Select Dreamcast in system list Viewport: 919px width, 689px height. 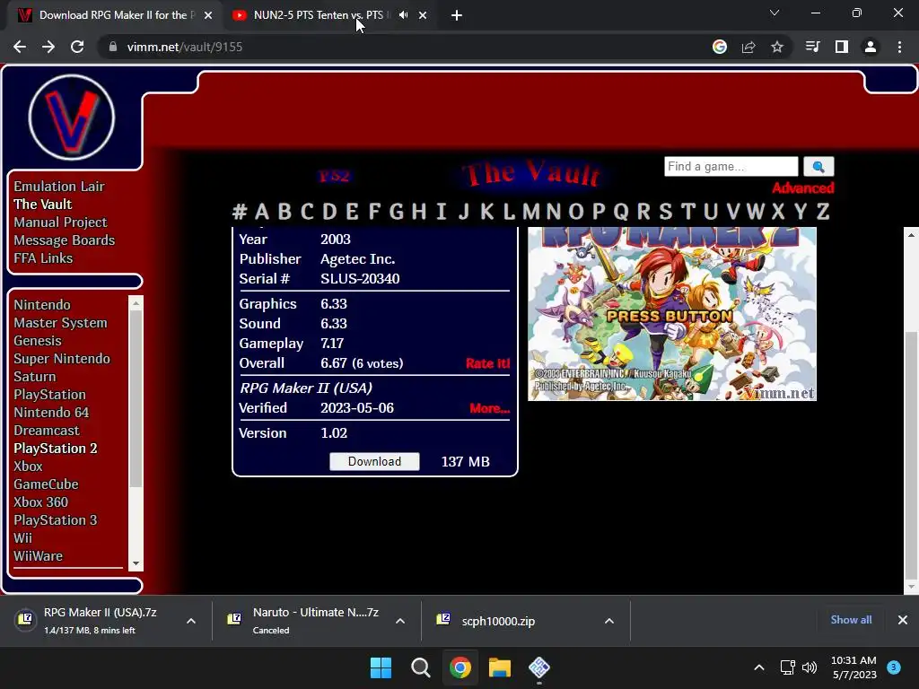coord(47,430)
